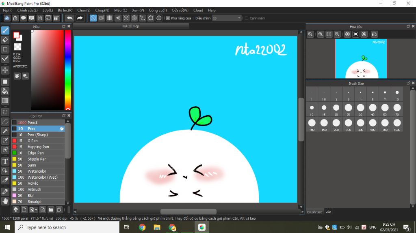Viewport: 416px width, 233px height.
Task: Click the rainbow hue slider bar
Action: 68,70
